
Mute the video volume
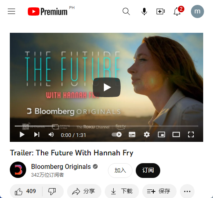[x=51, y=134]
